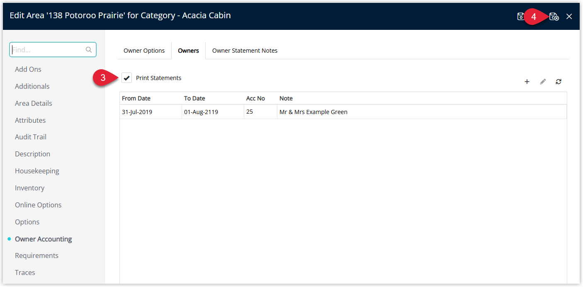The width and height of the screenshot is (583, 287).
Task: Open the Owner Statement Notes tab
Action: pos(245,51)
